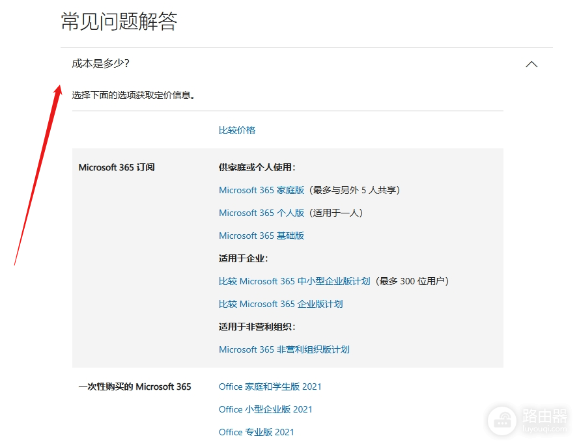
Task: Open Microsoft 365 家庭版 link
Action: point(261,190)
